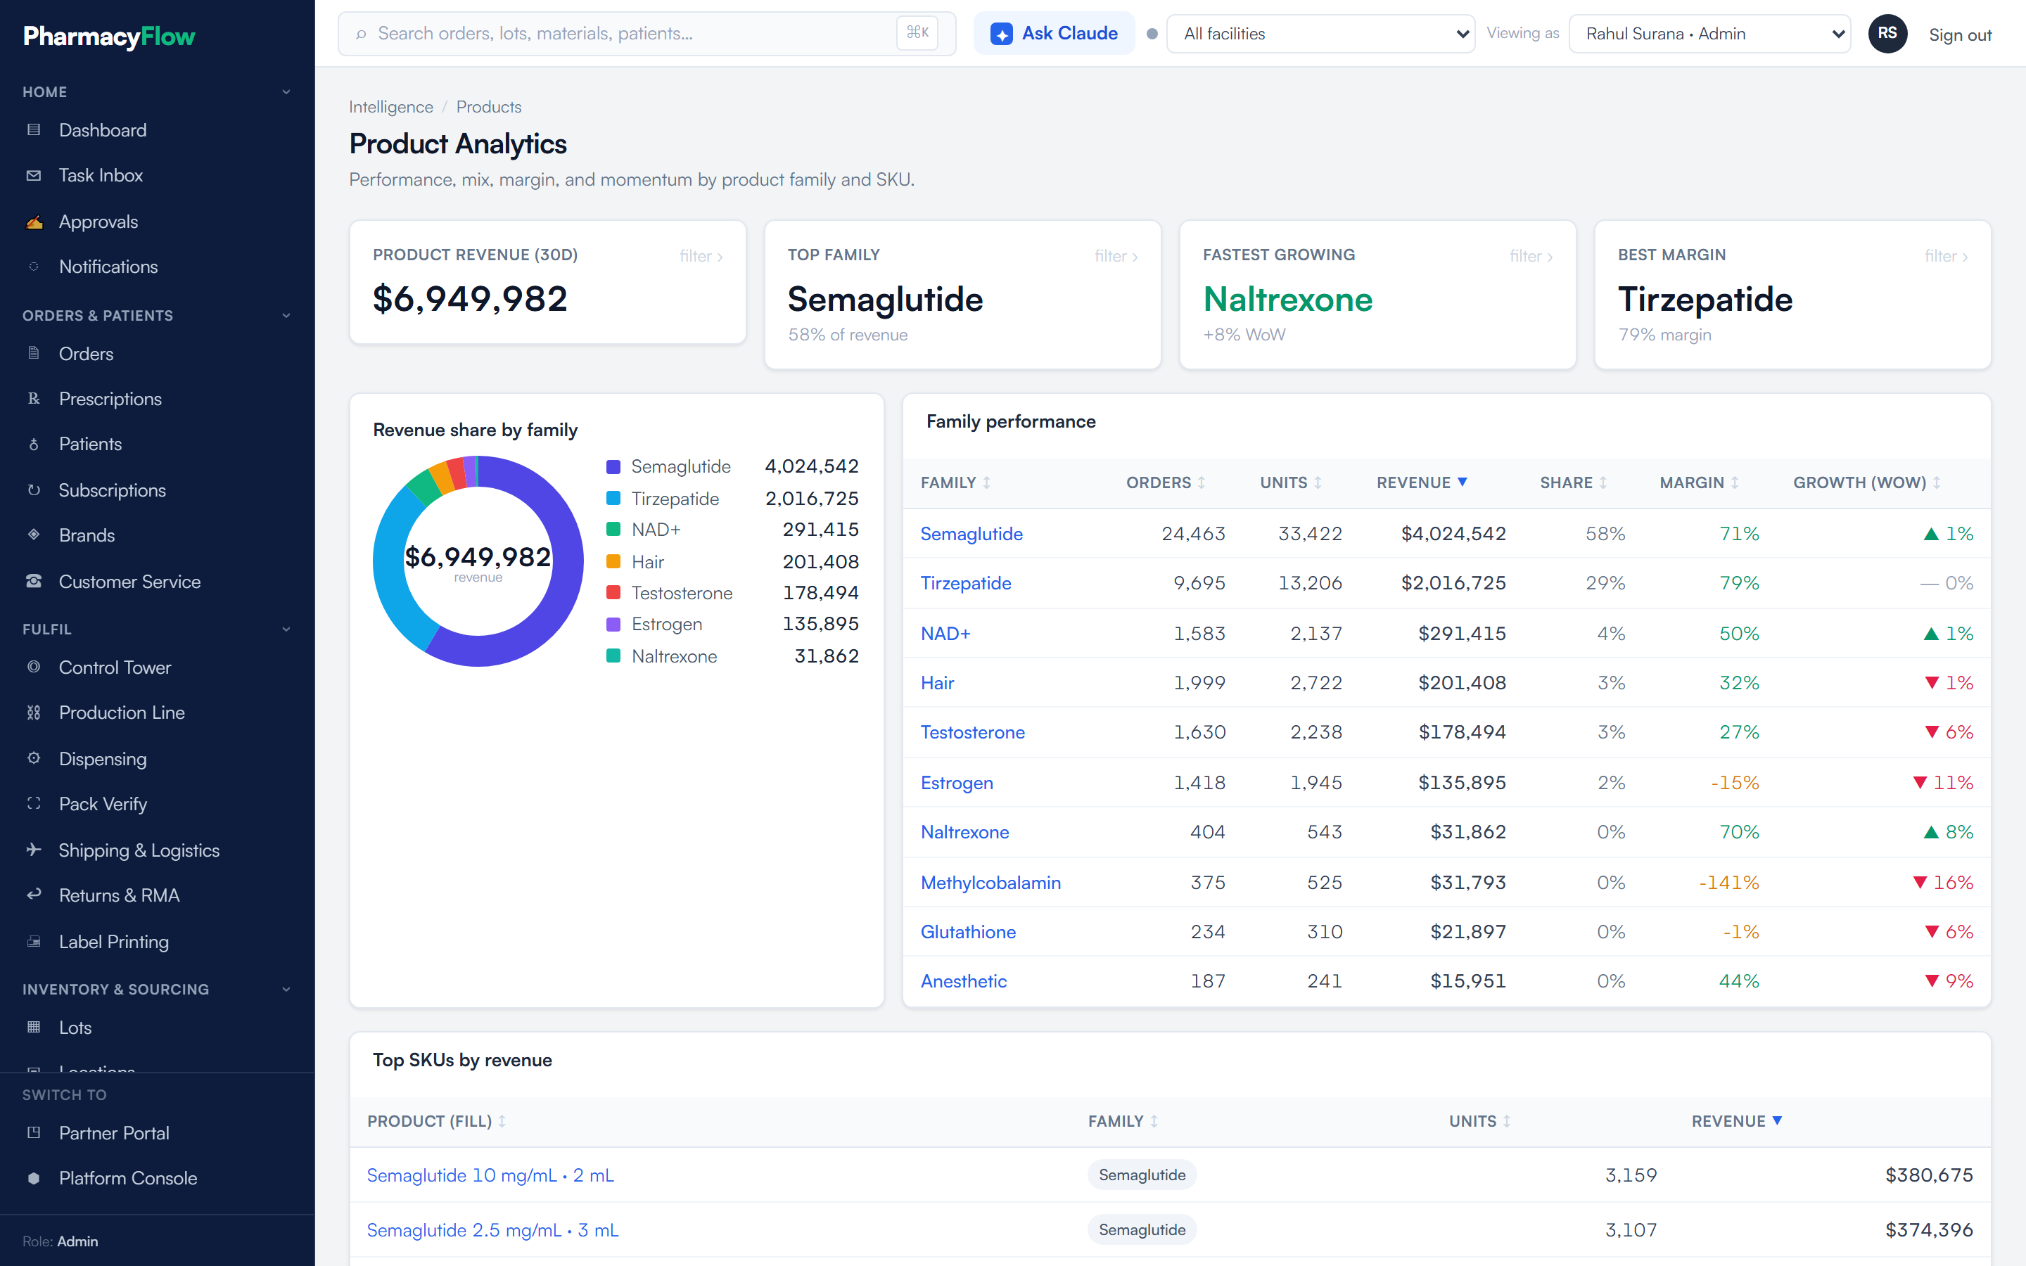Open the All facilities dropdown

[1320, 34]
